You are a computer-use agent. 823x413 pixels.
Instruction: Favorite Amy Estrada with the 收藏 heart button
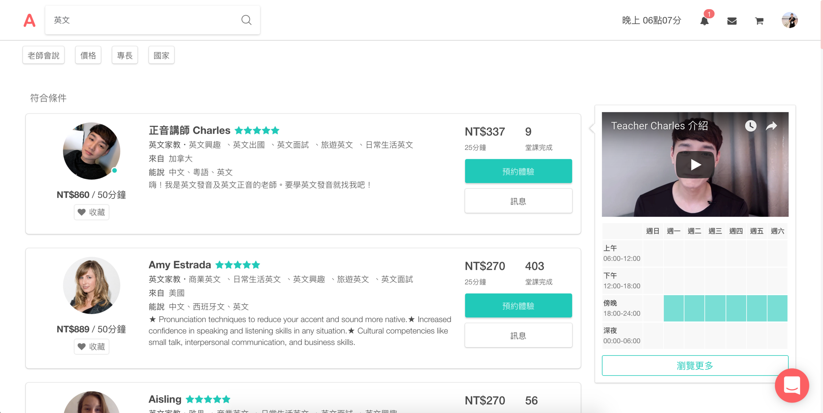point(92,347)
